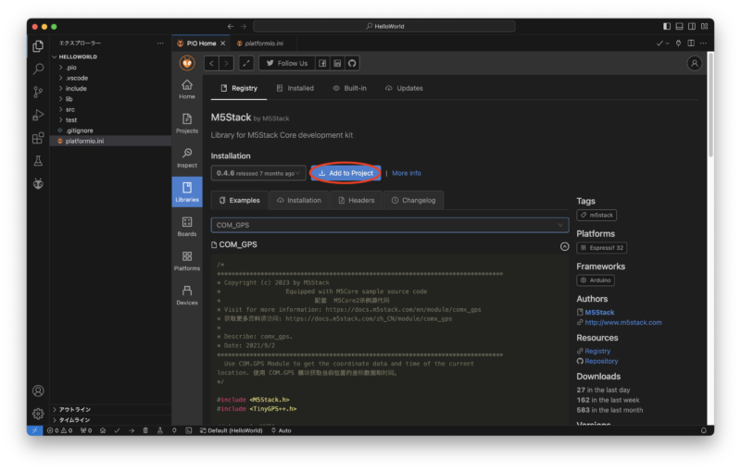Image resolution: width=741 pixels, height=471 pixels.
Task: Collapse the COM_GPS example code section
Action: (x=564, y=246)
